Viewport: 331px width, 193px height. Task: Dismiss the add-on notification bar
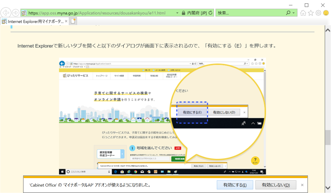[302, 185]
